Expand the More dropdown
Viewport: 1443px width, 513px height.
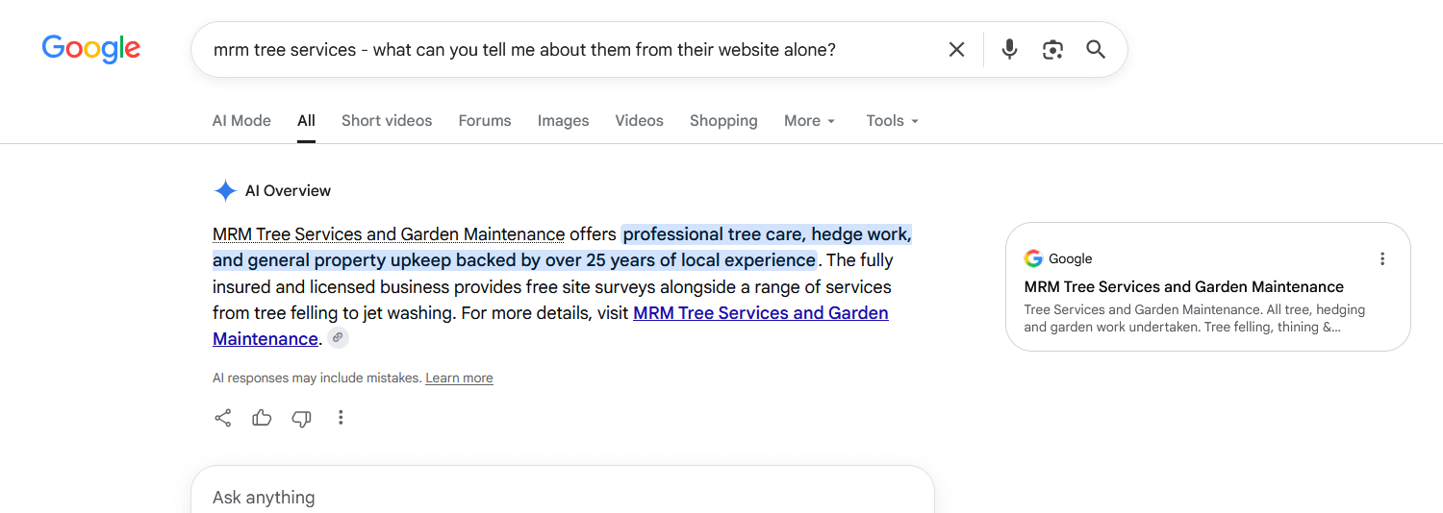809,121
